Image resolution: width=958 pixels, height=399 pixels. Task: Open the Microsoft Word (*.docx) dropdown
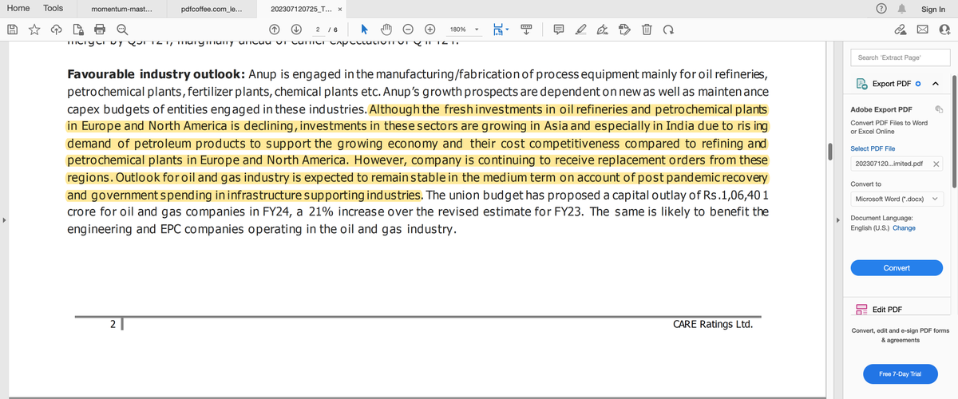click(897, 199)
